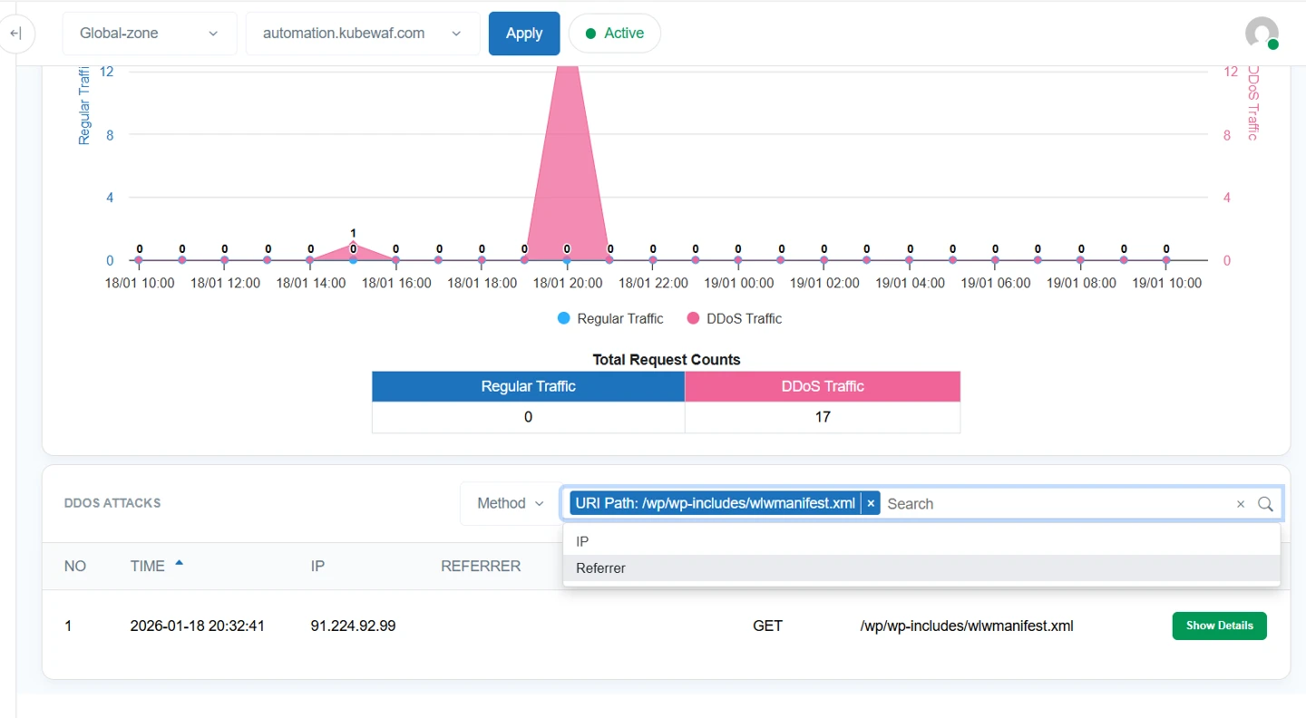Click the blue Regular Traffic table header
The height and width of the screenshot is (718, 1306).
pyautogui.click(x=528, y=386)
